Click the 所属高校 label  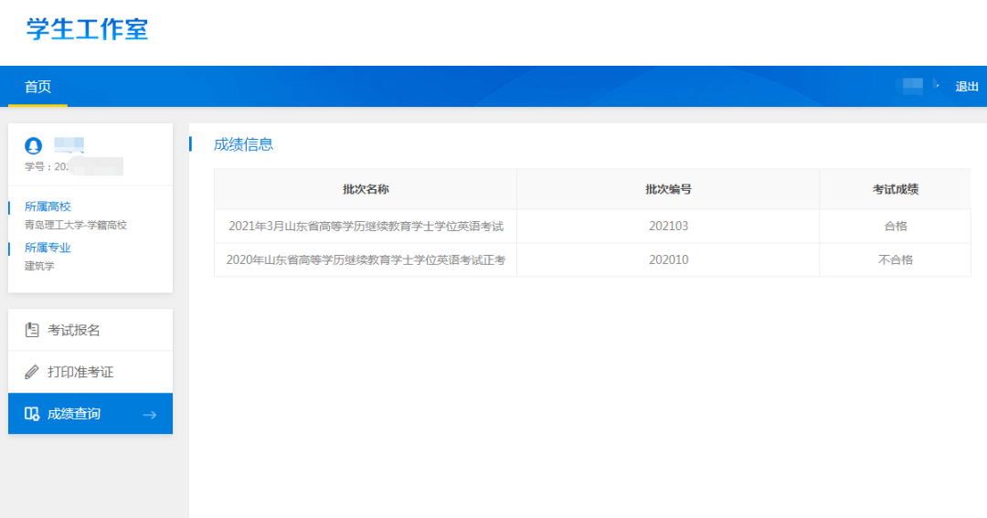48,206
